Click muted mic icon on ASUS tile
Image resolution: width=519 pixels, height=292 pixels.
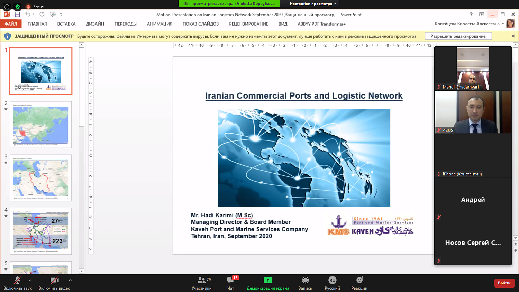point(439,130)
